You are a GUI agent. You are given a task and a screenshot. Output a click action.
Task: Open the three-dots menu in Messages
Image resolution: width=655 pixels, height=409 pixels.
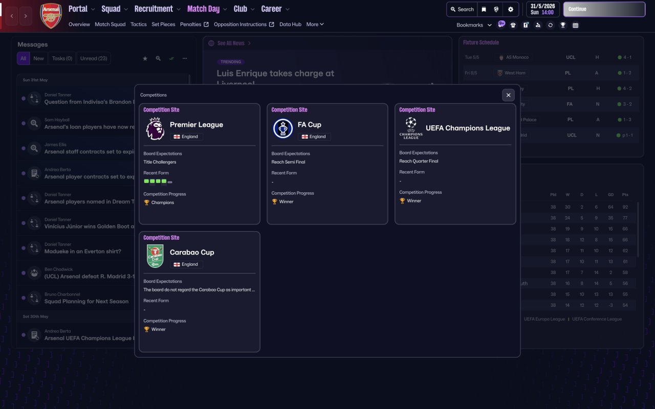click(x=185, y=59)
